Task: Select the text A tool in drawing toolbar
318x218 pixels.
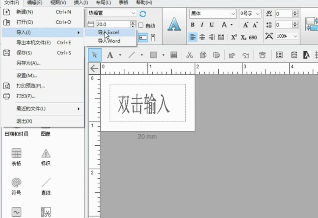Action: pyautogui.click(x=110, y=55)
